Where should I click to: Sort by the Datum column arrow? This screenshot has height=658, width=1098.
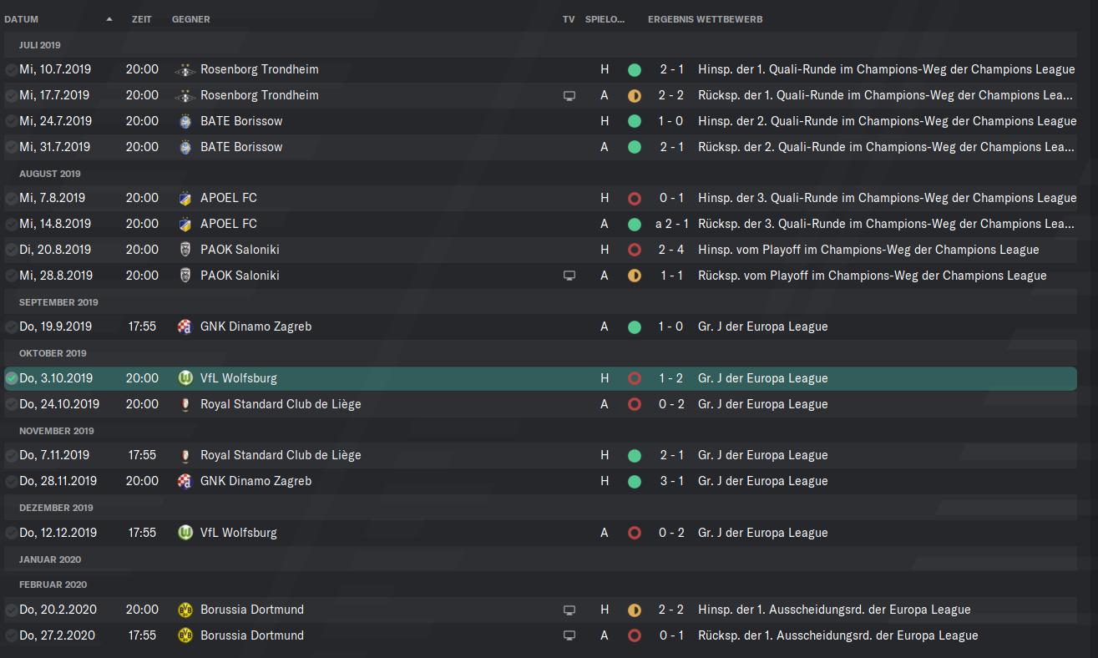point(109,19)
